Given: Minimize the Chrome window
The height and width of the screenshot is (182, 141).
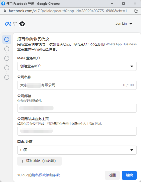Looking at the screenshot, I should click(112, 3).
